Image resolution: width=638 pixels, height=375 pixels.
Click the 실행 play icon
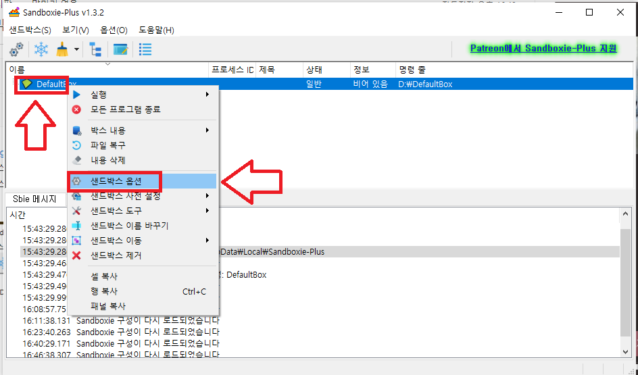pos(76,95)
